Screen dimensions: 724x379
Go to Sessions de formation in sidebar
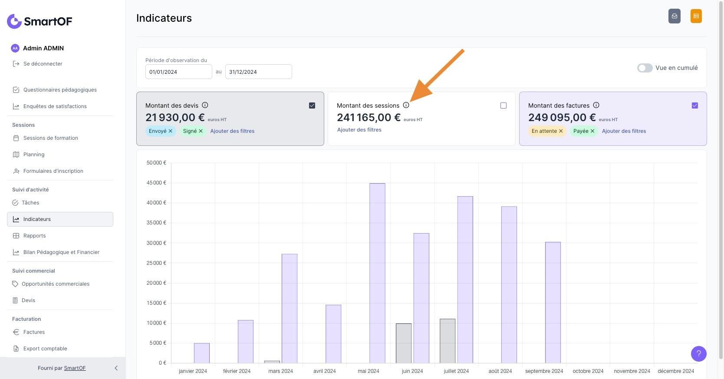click(x=50, y=138)
